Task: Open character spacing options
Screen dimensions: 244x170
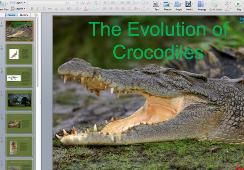Action: [x=69, y=8]
